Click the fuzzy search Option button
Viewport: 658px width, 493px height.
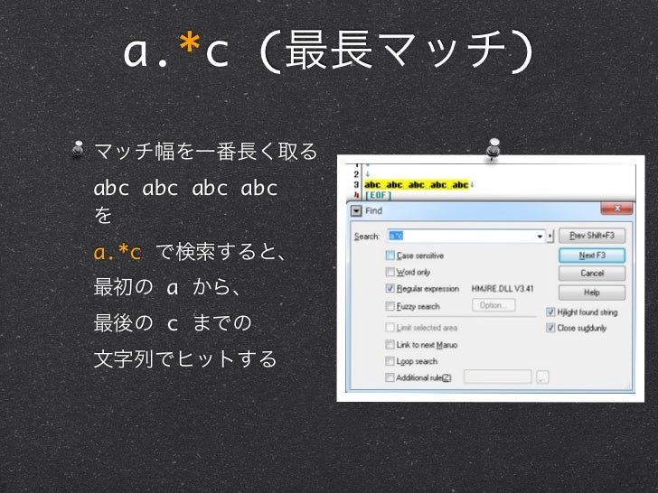(493, 305)
